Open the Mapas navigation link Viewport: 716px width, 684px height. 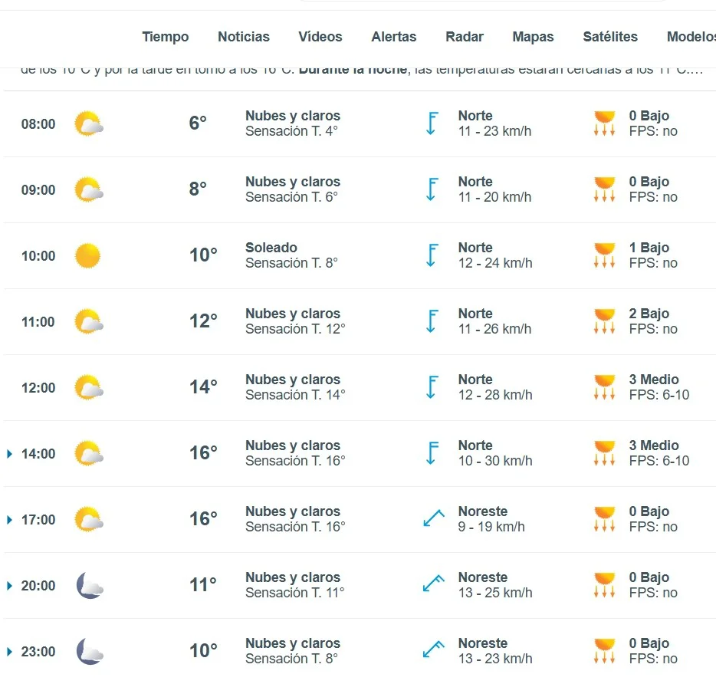(x=533, y=37)
